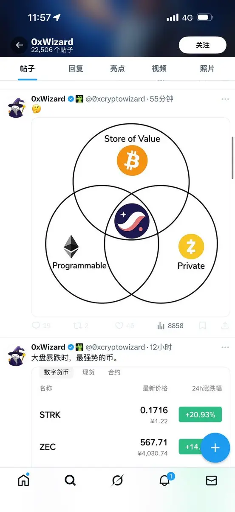
Task: Tap the blue compose post plus button
Action: point(215,448)
